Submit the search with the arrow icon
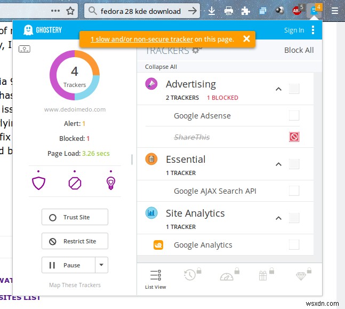 click(x=192, y=11)
